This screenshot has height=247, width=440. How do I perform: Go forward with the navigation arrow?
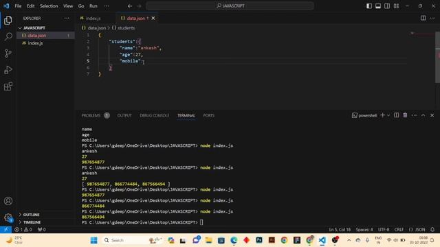click(x=139, y=6)
